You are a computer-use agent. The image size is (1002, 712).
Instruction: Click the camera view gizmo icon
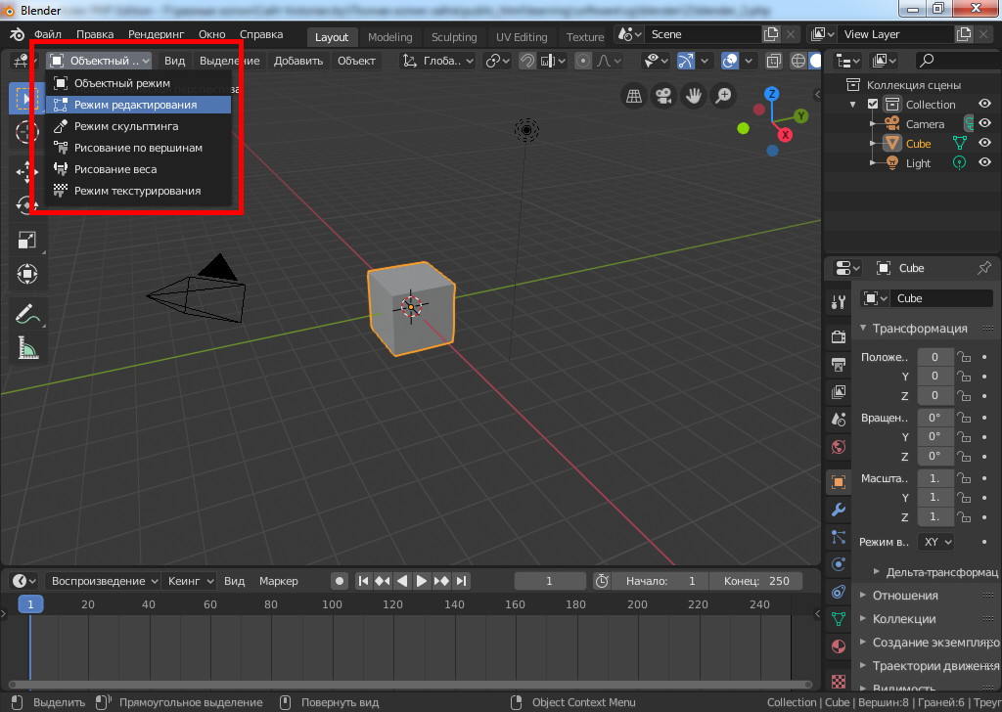click(x=664, y=96)
